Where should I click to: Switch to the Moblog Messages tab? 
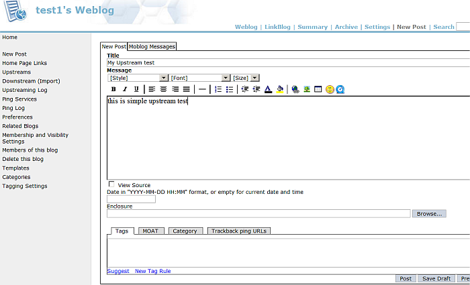click(152, 46)
